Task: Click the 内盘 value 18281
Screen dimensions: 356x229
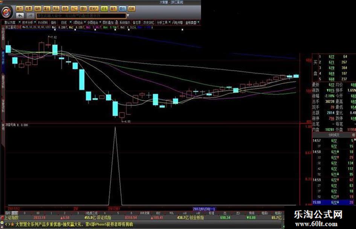Action: pos(330,129)
